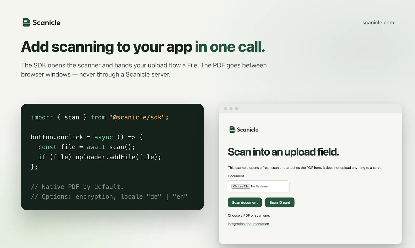Click the "No file chosen" file input text
Screen dimensions: 415x248
point(260,186)
